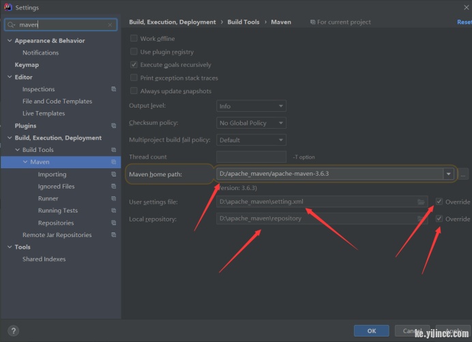
Task: Click the project-level icon next to Build Tools
Action: tap(113, 150)
